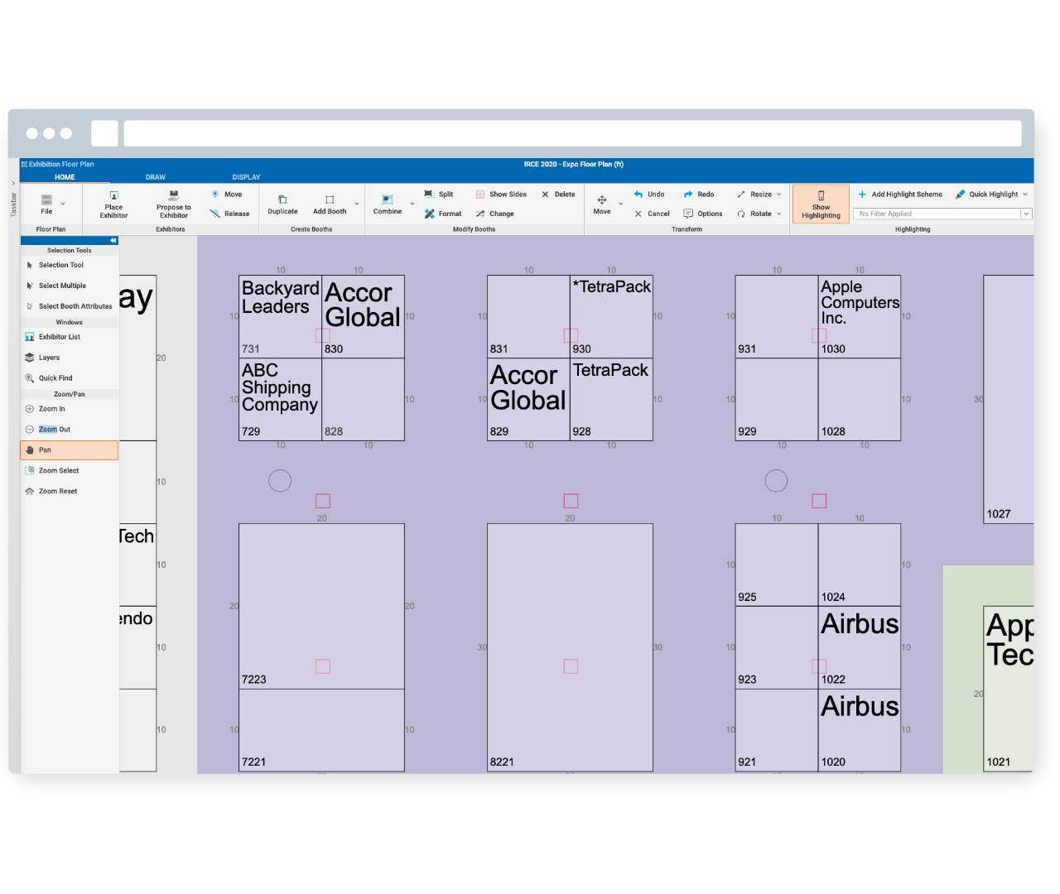Screen dimensions: 1060x894
Task: Switch to the DRAW ribbon tab
Action: point(156,177)
